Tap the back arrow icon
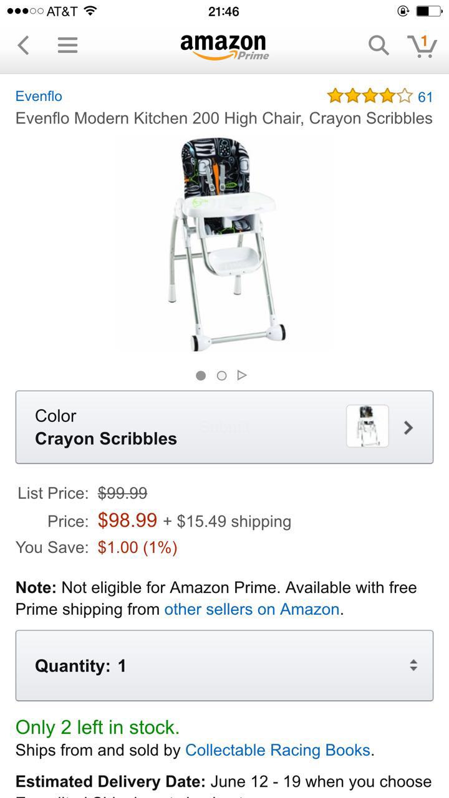The height and width of the screenshot is (798, 449). (x=24, y=45)
